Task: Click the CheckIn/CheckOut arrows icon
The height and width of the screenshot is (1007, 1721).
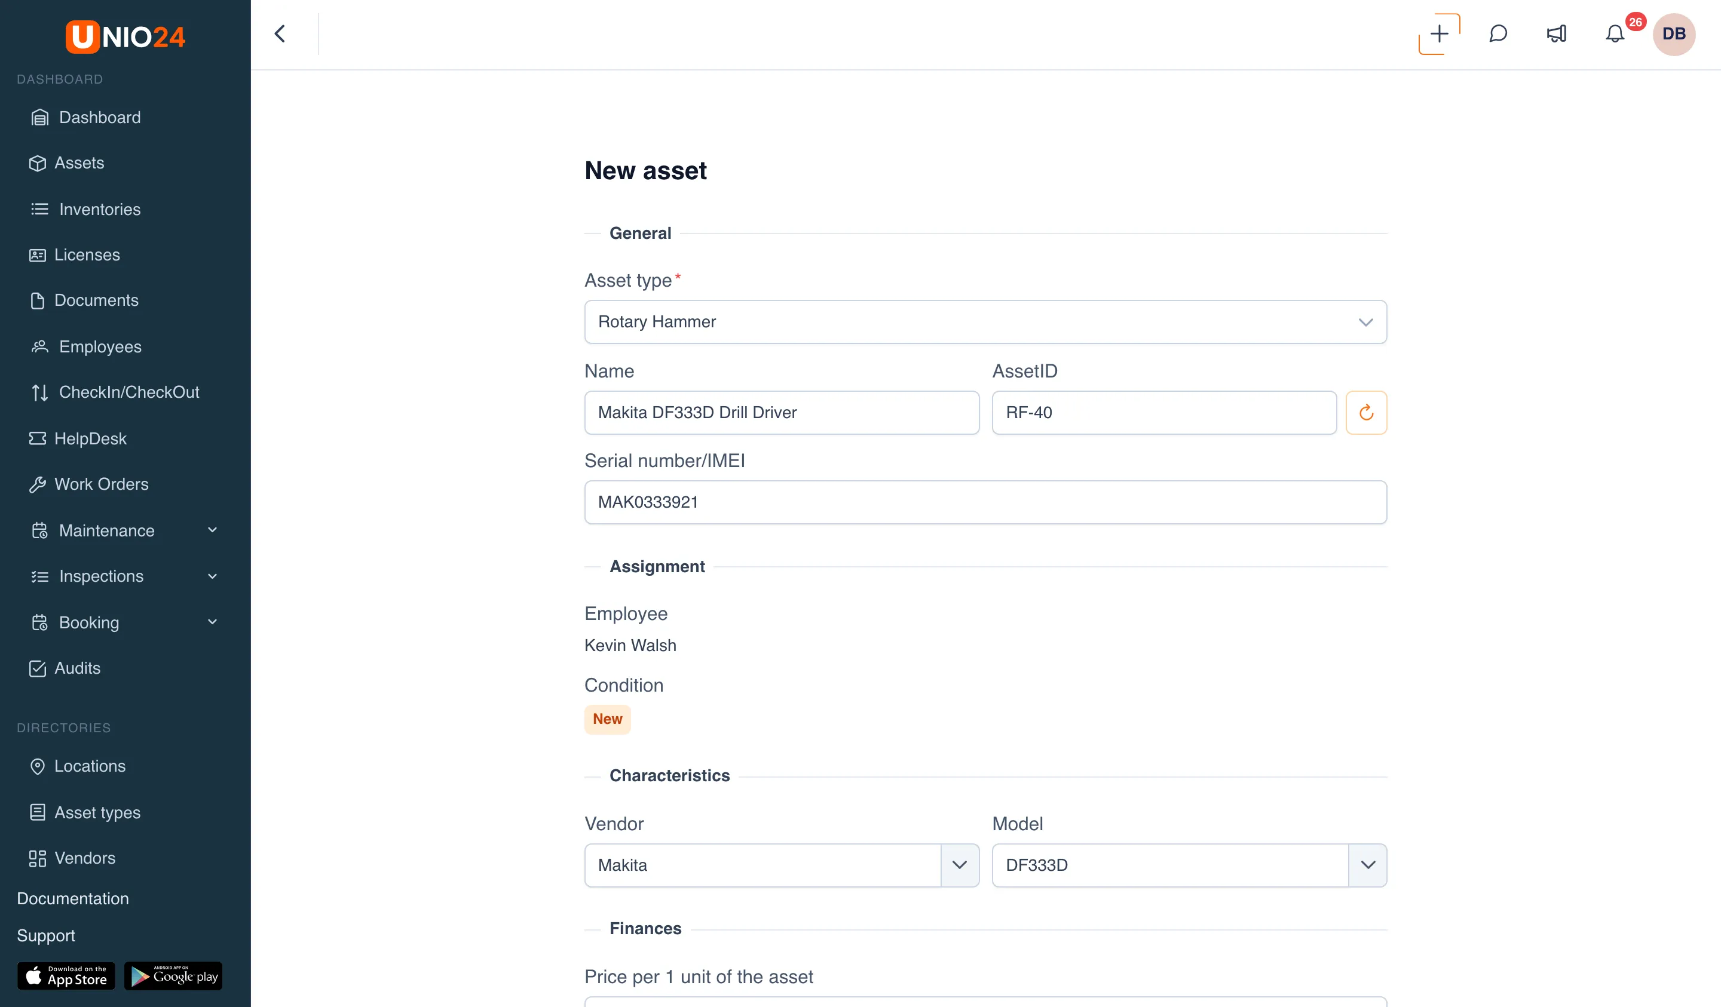Action: [40, 392]
